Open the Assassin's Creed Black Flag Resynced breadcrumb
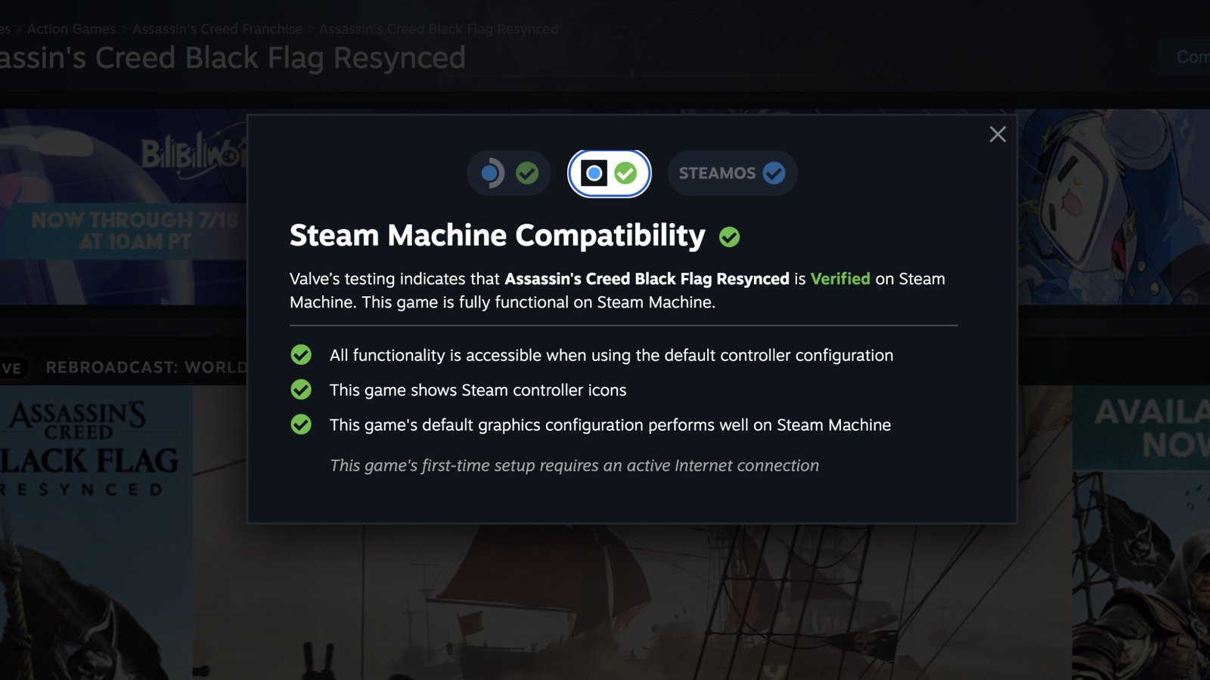1210x680 pixels. pos(439,29)
